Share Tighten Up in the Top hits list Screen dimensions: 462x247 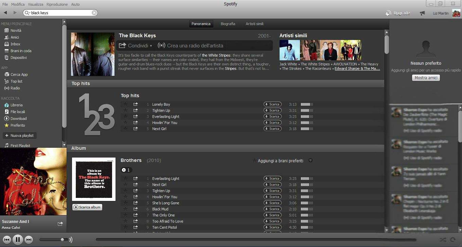136,110
